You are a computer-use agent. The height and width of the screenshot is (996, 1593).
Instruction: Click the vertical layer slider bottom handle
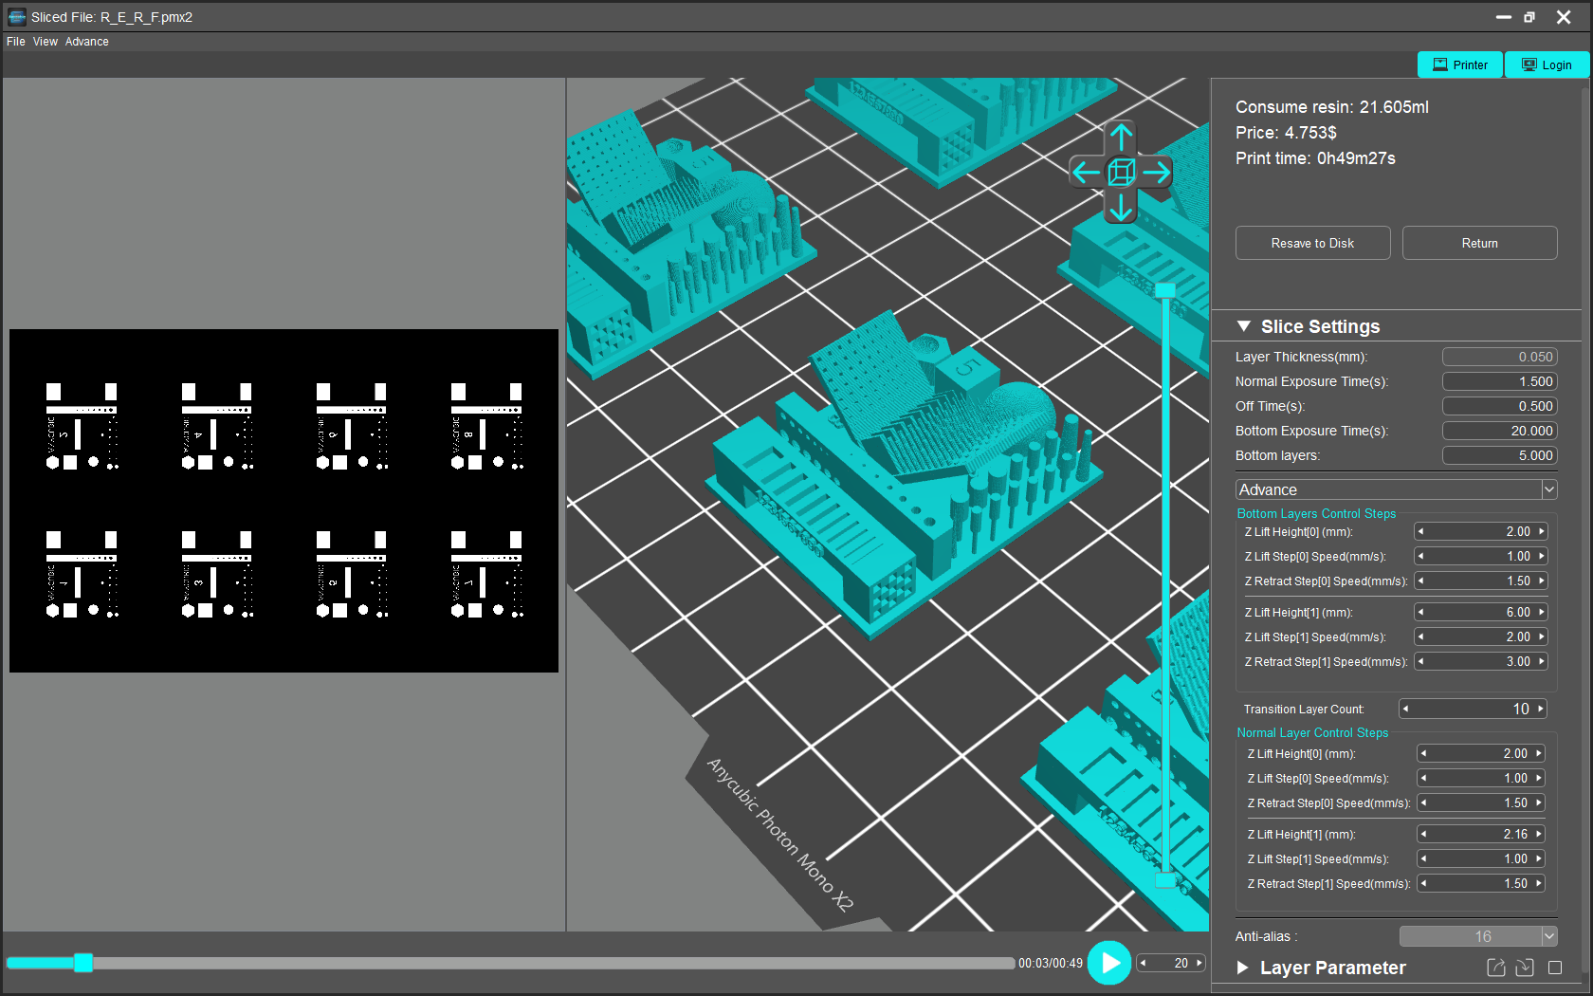click(x=1165, y=880)
